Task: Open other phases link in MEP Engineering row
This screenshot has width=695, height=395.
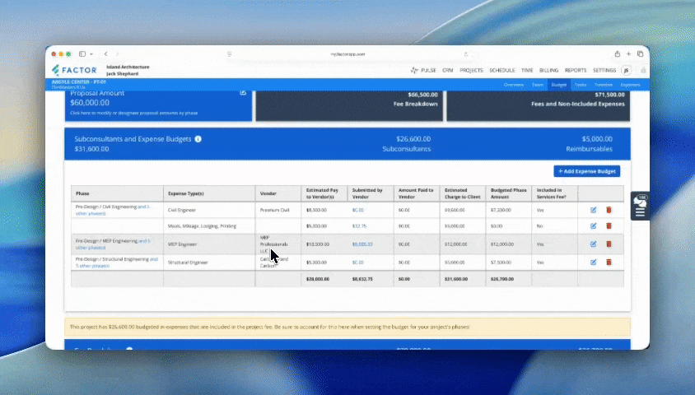Action: (113, 244)
